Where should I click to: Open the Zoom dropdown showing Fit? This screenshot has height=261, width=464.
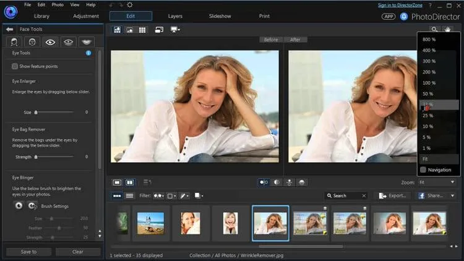click(x=437, y=182)
